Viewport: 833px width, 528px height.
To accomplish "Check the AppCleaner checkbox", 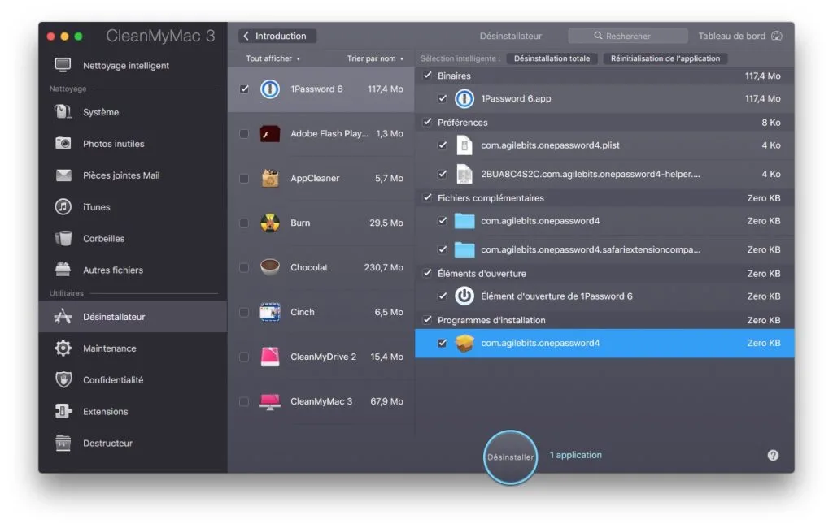I will click(244, 178).
